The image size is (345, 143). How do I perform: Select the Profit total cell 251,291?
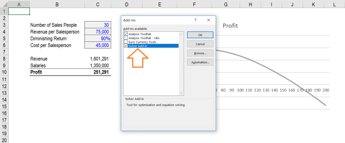pyautogui.click(x=98, y=72)
